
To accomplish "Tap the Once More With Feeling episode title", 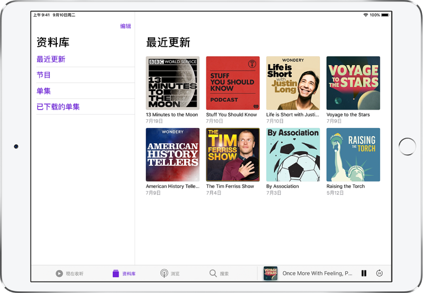I will pyautogui.click(x=317, y=273).
